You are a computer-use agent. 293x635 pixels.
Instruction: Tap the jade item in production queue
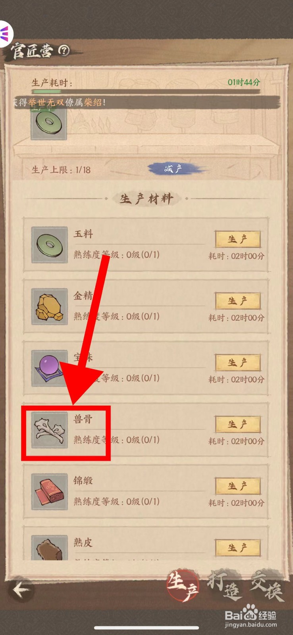49,122
